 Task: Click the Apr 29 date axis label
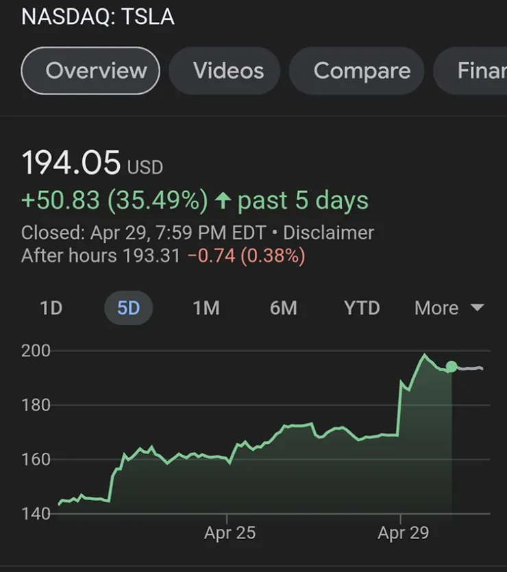[x=403, y=533]
